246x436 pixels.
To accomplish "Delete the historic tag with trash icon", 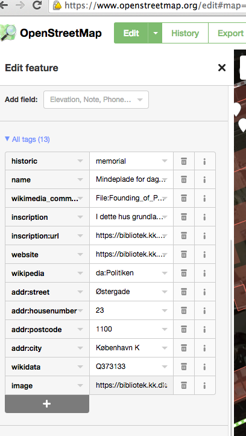I will tap(184, 161).
